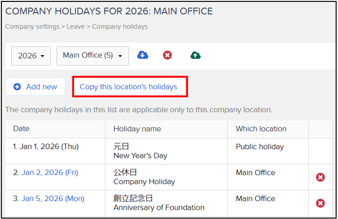This screenshot has height=219, width=338.
Task: Click the green cloud upload icon
Action: pyautogui.click(x=195, y=55)
